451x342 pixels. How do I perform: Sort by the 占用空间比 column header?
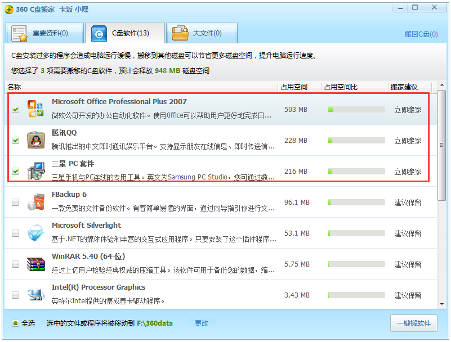(354, 87)
